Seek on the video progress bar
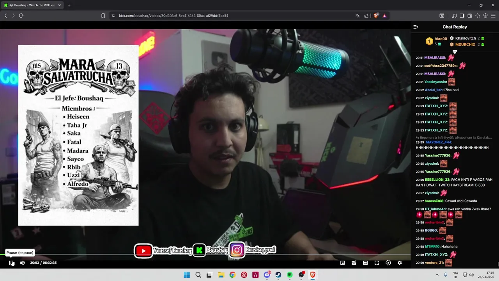The width and height of the screenshot is (499, 281). coord(205,254)
